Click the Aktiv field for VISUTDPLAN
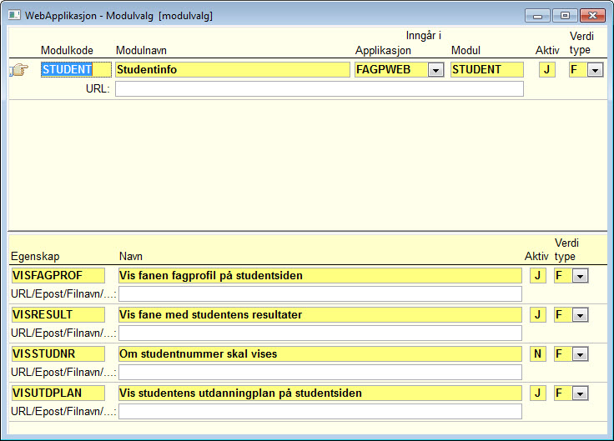The width and height of the screenshot is (614, 441). (x=538, y=393)
